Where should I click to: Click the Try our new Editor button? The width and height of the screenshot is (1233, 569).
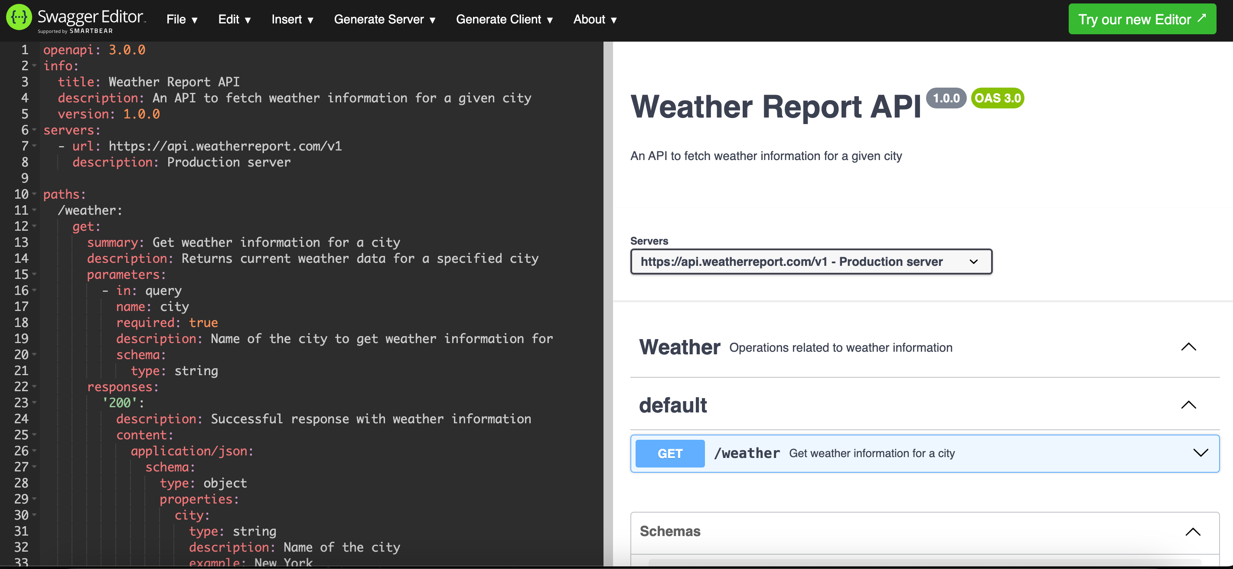(x=1142, y=19)
